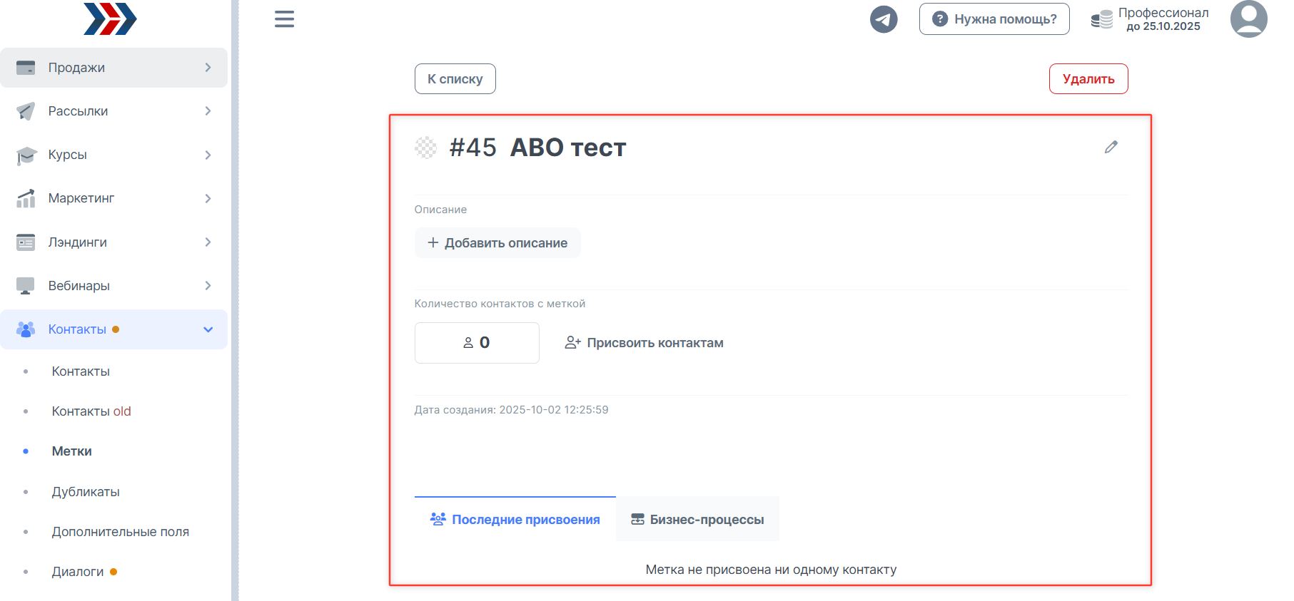Select the Последние присвоения tab
Screen dimensions: 1294x601
point(515,519)
